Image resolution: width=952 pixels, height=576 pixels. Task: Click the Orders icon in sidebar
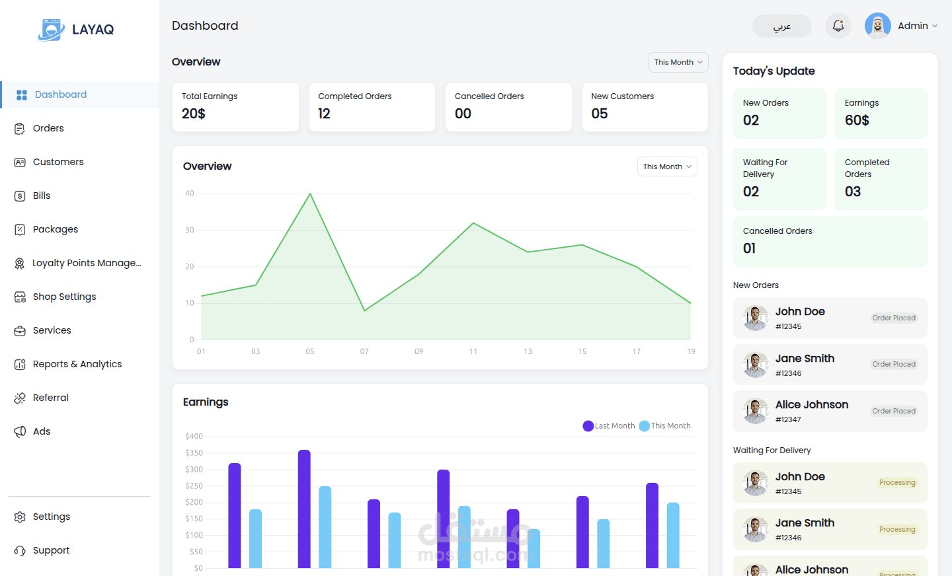click(x=20, y=129)
